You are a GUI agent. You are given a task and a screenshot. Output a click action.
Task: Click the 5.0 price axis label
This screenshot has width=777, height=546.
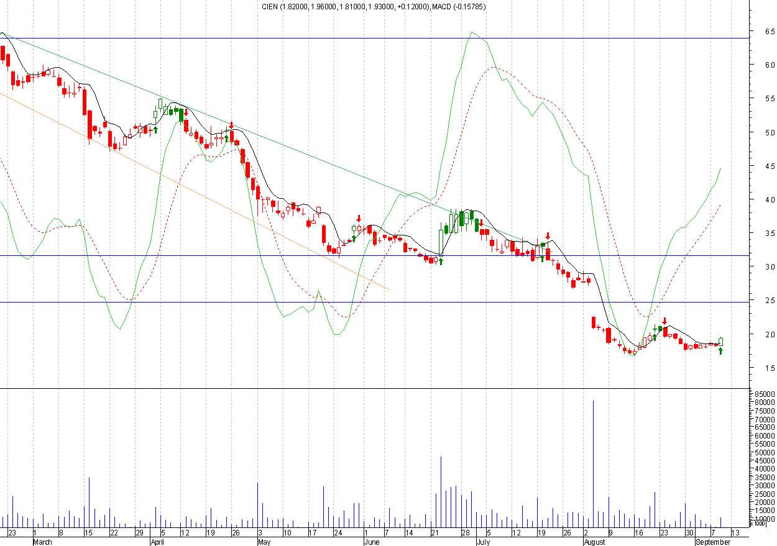click(x=770, y=132)
